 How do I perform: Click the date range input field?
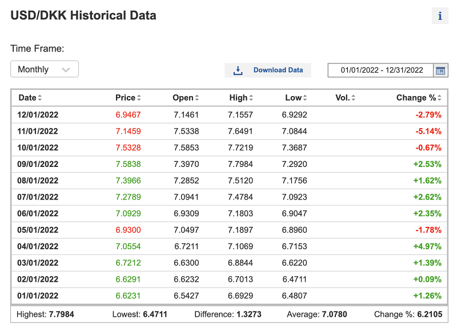pyautogui.click(x=381, y=70)
